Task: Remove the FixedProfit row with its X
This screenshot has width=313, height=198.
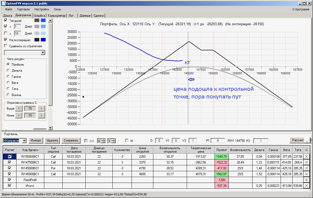Action: (x=306, y=180)
